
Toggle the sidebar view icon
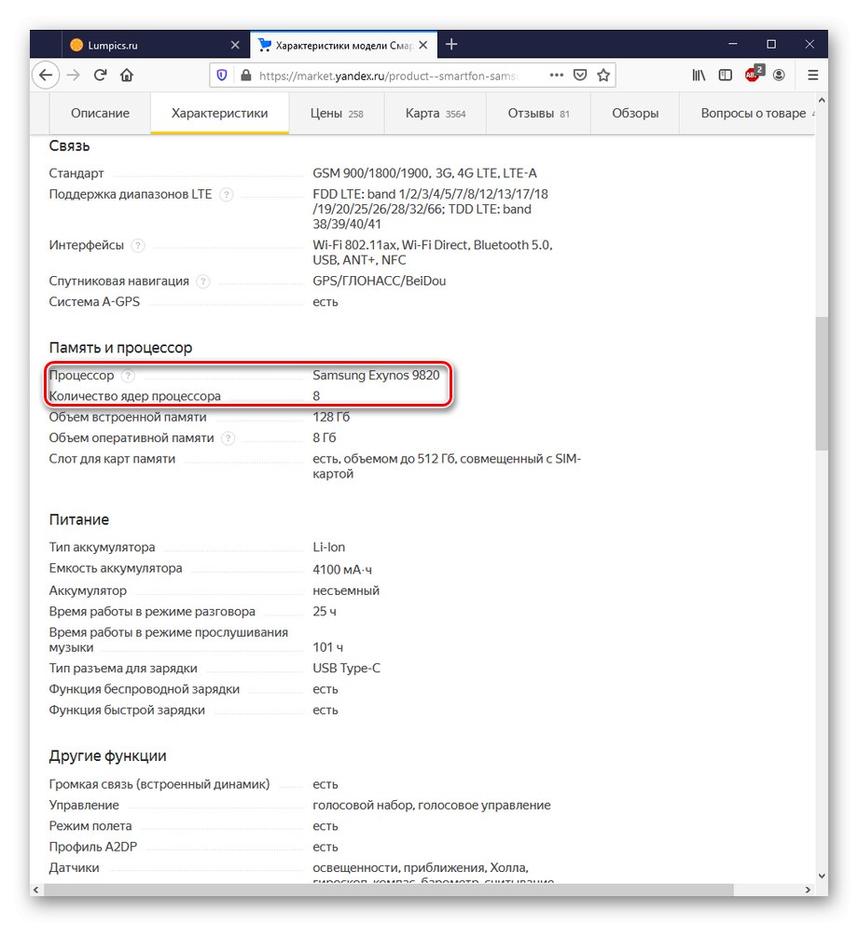tap(726, 75)
